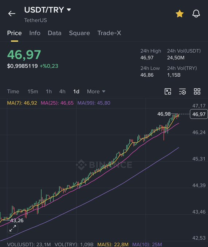Open the Trade-X tab

[x=109, y=33]
